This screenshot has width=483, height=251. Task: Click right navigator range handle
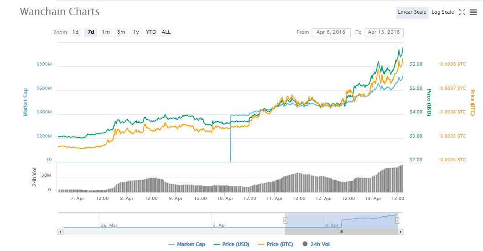pyautogui.click(x=397, y=220)
